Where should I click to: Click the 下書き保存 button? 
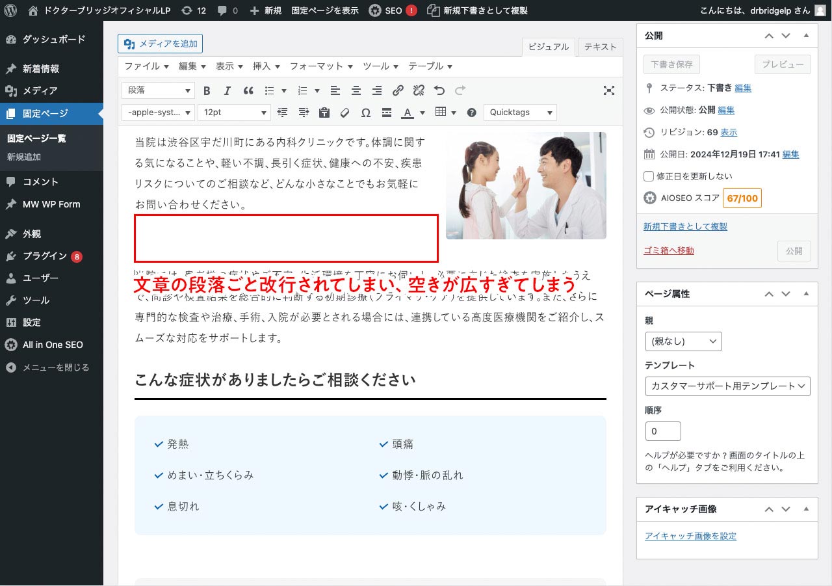point(671,64)
